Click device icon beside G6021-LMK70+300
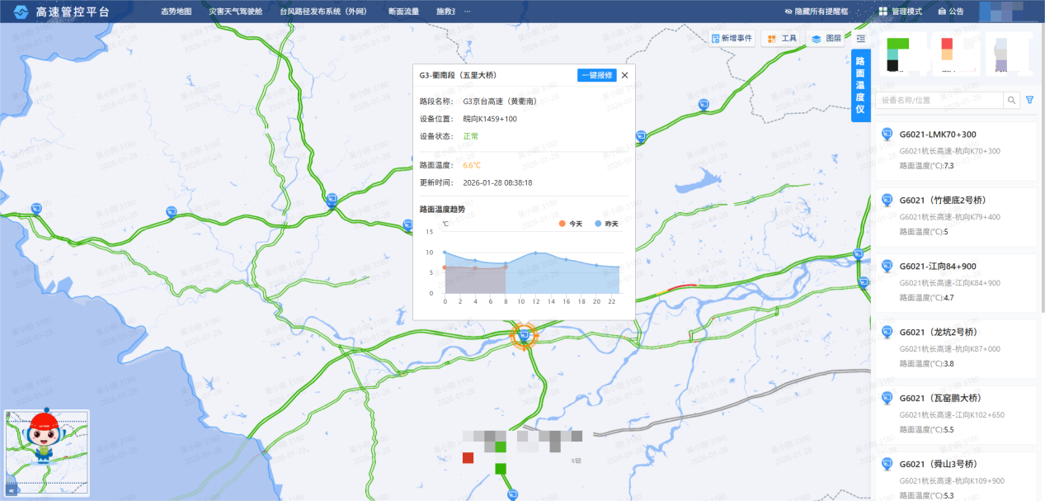 [x=887, y=135]
